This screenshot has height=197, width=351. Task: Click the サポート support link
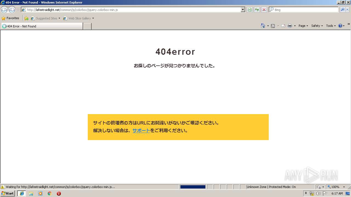click(141, 131)
